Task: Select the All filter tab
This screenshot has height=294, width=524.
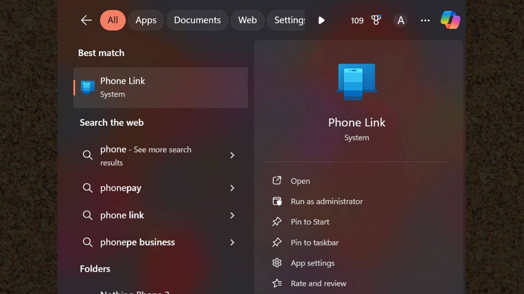Action: pos(113,20)
